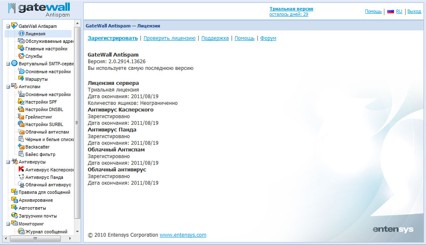
Task: Click the Байес фильтр icon
Action: (21, 154)
